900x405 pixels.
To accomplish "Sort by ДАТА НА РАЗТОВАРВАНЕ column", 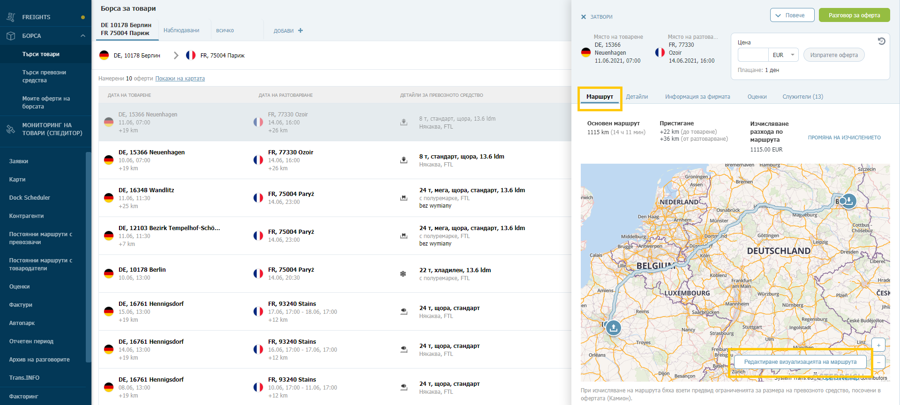I will [x=285, y=95].
